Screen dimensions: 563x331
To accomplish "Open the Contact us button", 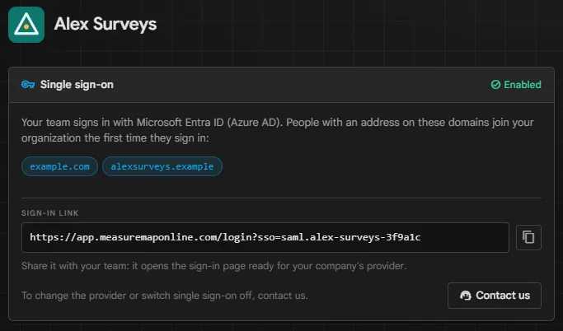I will click(x=495, y=296).
